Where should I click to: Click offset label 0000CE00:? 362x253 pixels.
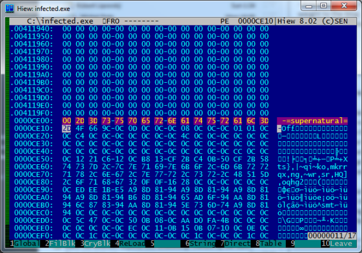[33, 121]
